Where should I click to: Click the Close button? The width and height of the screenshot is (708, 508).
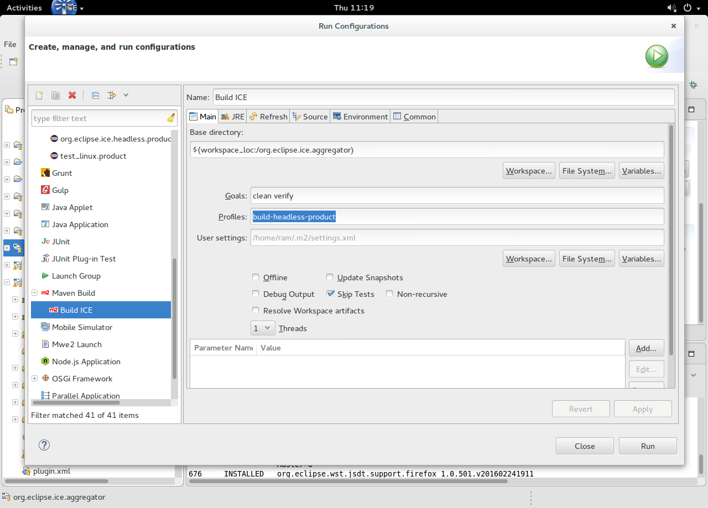tap(585, 446)
